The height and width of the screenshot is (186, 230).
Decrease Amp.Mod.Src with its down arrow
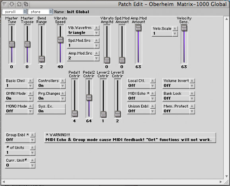tap(97, 59)
